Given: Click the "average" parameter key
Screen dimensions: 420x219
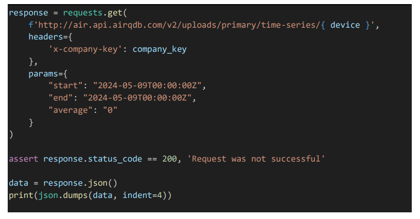Looking at the screenshot, I should click(x=72, y=110).
